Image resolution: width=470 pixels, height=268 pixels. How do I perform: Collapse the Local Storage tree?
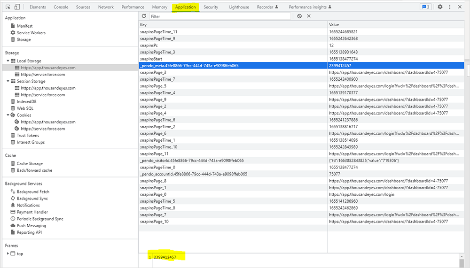(x=8, y=61)
